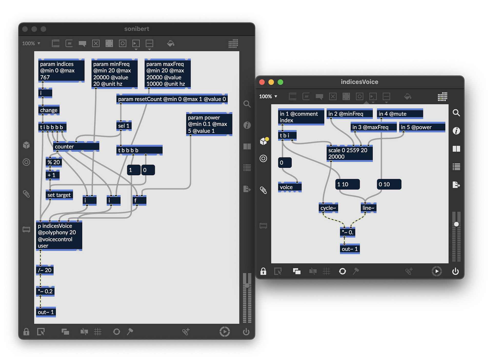The width and height of the screenshot is (492, 357).
Task: Toggle audio power button in indicesVoice window
Action: pos(455,271)
